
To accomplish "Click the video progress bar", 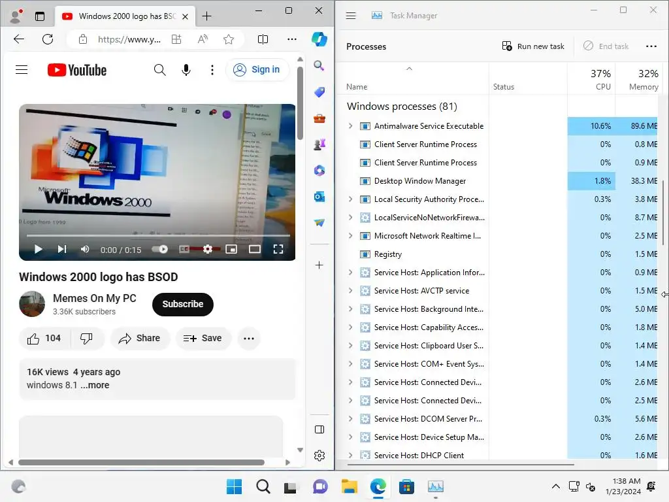I will (158, 235).
